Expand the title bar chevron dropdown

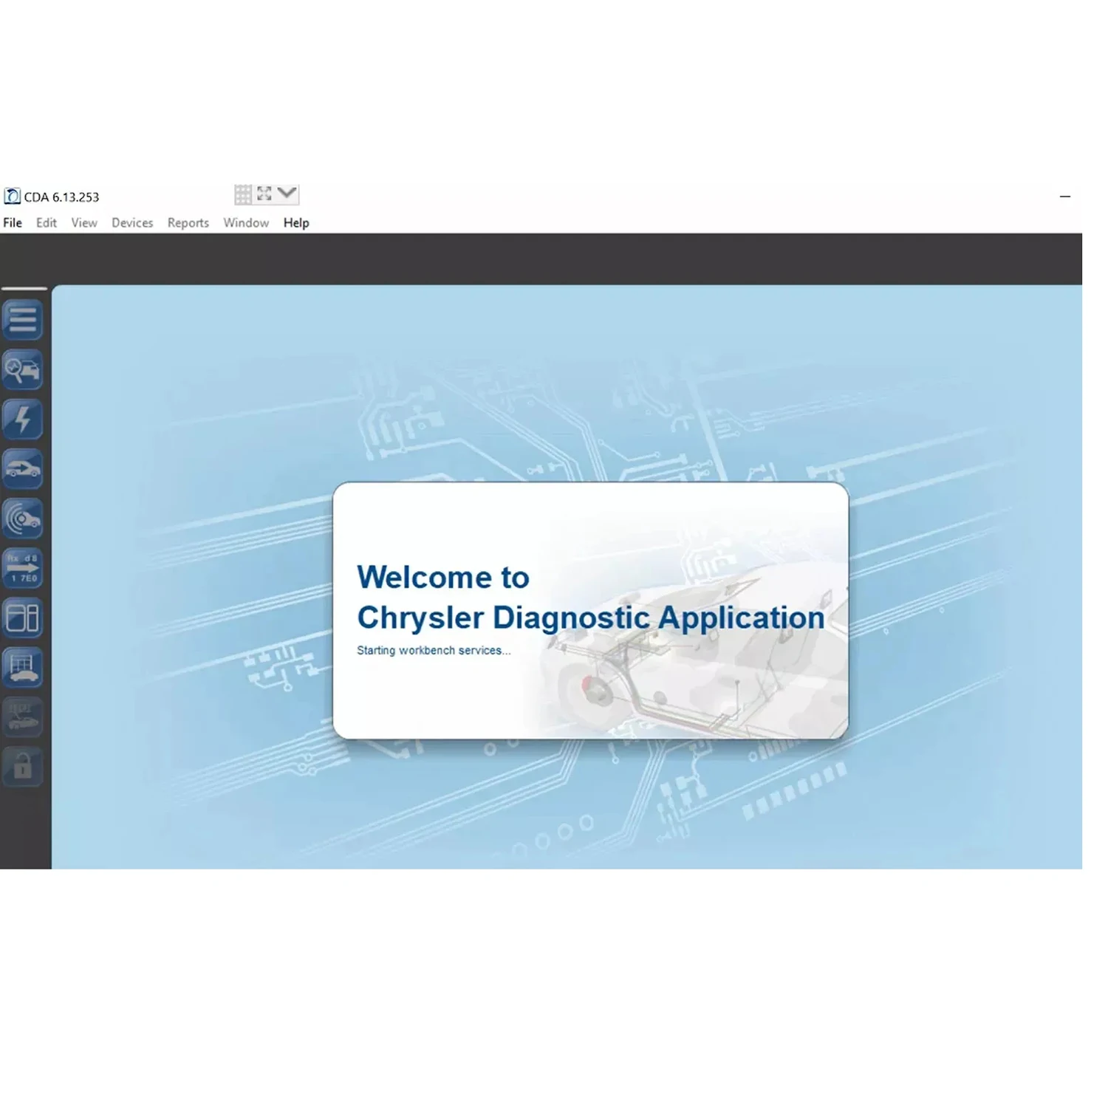tap(287, 194)
